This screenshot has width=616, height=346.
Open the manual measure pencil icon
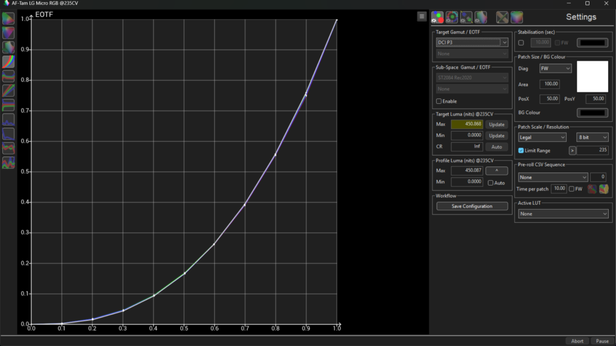point(502,17)
